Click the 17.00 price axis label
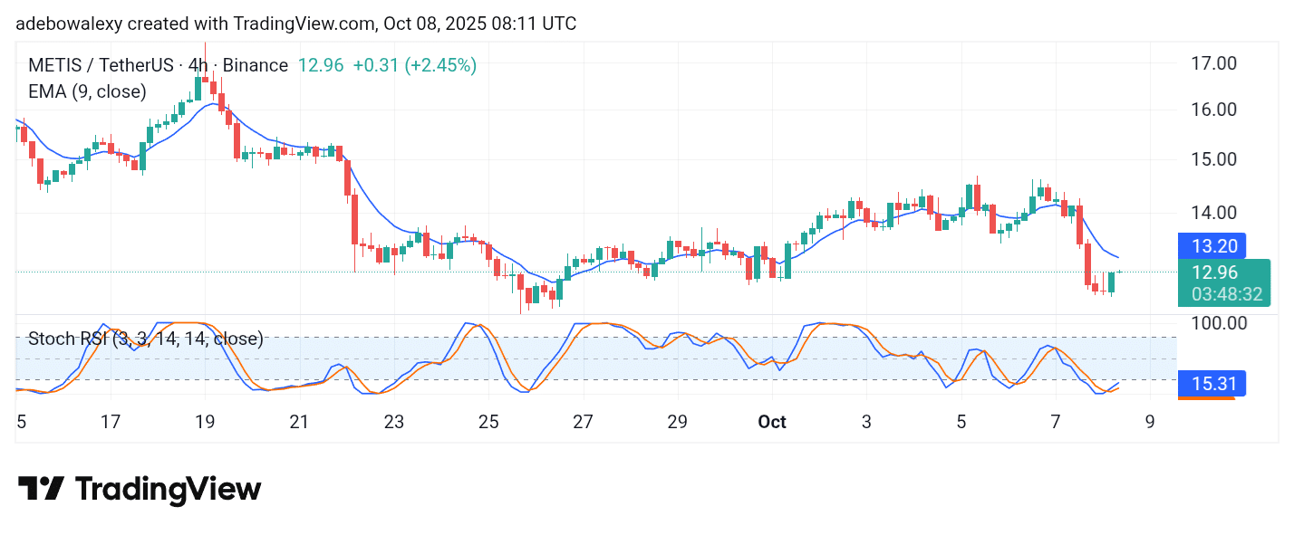Screen dimensions: 1294x535 [x=1212, y=63]
